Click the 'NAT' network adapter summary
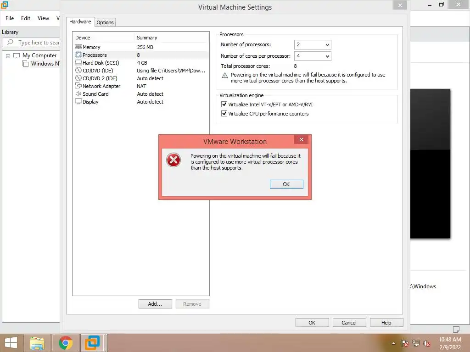This screenshot has width=470, height=352. tap(141, 86)
